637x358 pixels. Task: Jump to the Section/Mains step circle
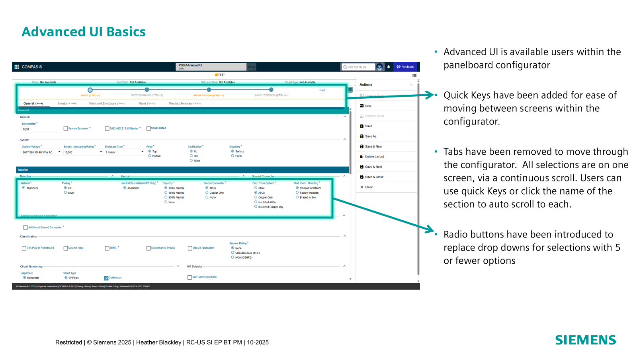tap(147, 90)
